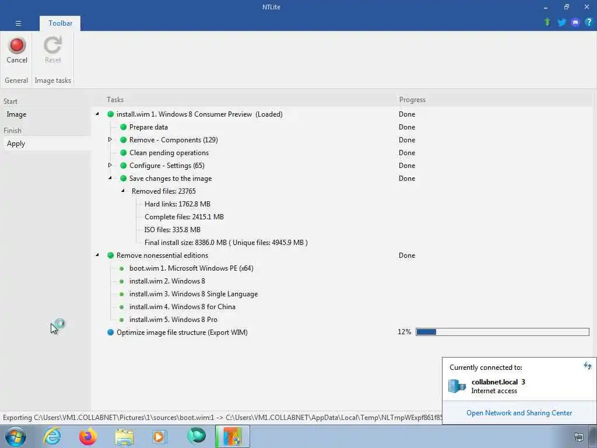
Task: Expand Remove - Components (129)
Action: [110, 139]
